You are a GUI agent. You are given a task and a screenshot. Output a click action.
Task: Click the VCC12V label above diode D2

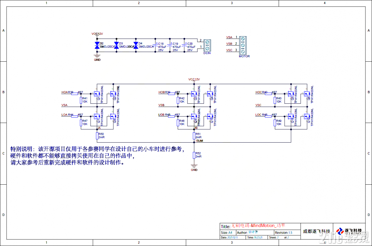[x=97, y=34]
